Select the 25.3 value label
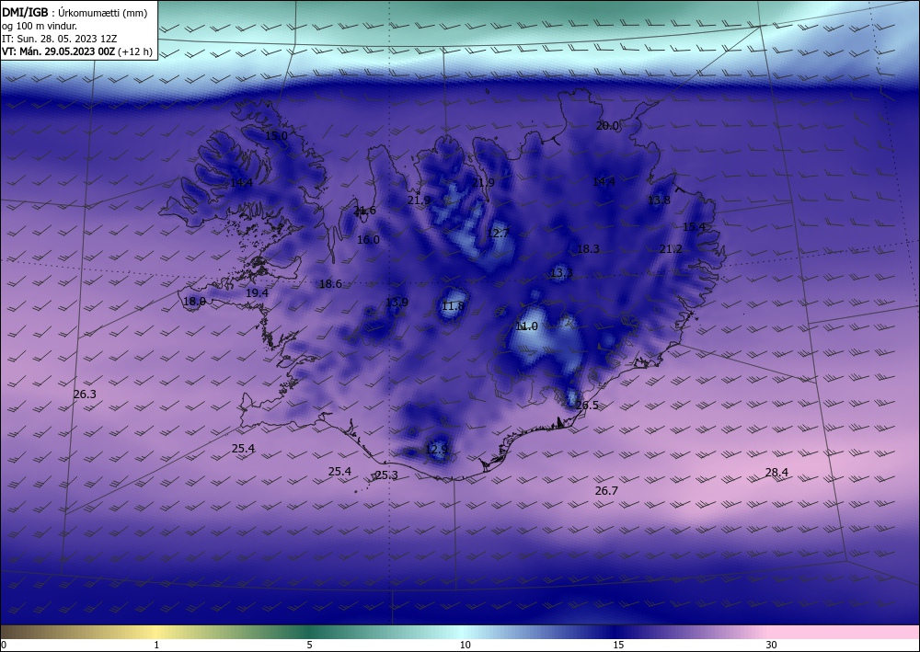 click(x=386, y=475)
